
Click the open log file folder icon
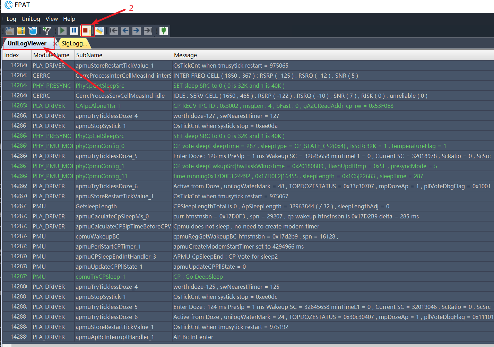pyautogui.click(x=10, y=31)
